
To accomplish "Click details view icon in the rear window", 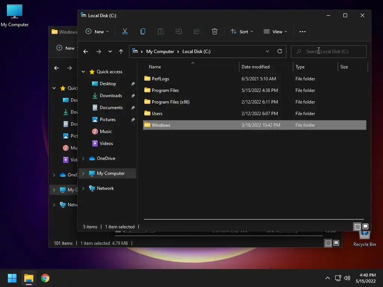I will (328, 243).
